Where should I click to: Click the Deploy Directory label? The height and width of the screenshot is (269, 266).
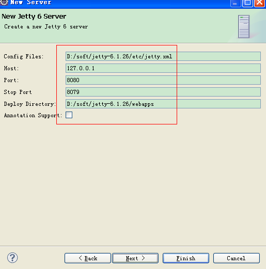[30, 104]
